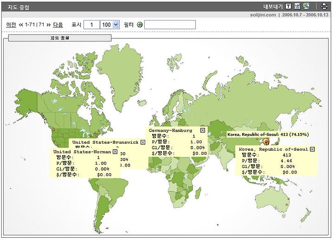Viewport: 334px width, 241px height.
Task: Close the United States-Norman popup
Action: coord(115,152)
